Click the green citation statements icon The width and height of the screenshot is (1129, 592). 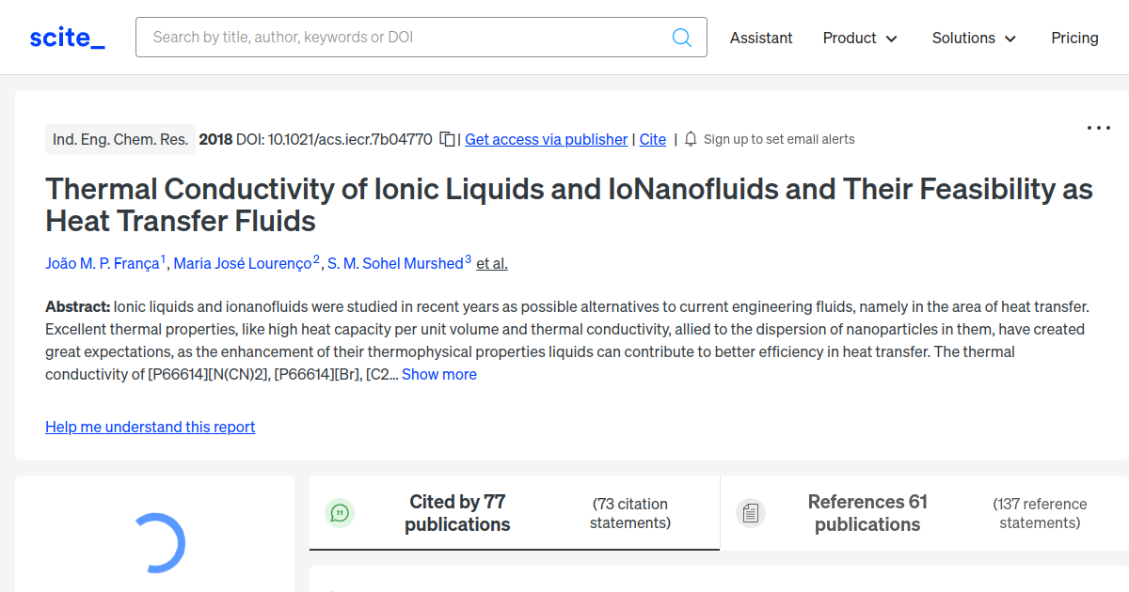pos(340,512)
